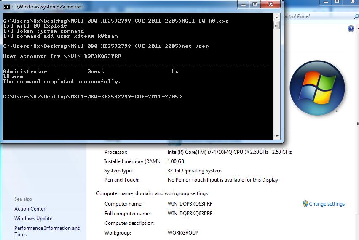This screenshot has height=240, width=359.
Task: Click the cmd vertical scrollbar thumb
Action: pos(277,25)
